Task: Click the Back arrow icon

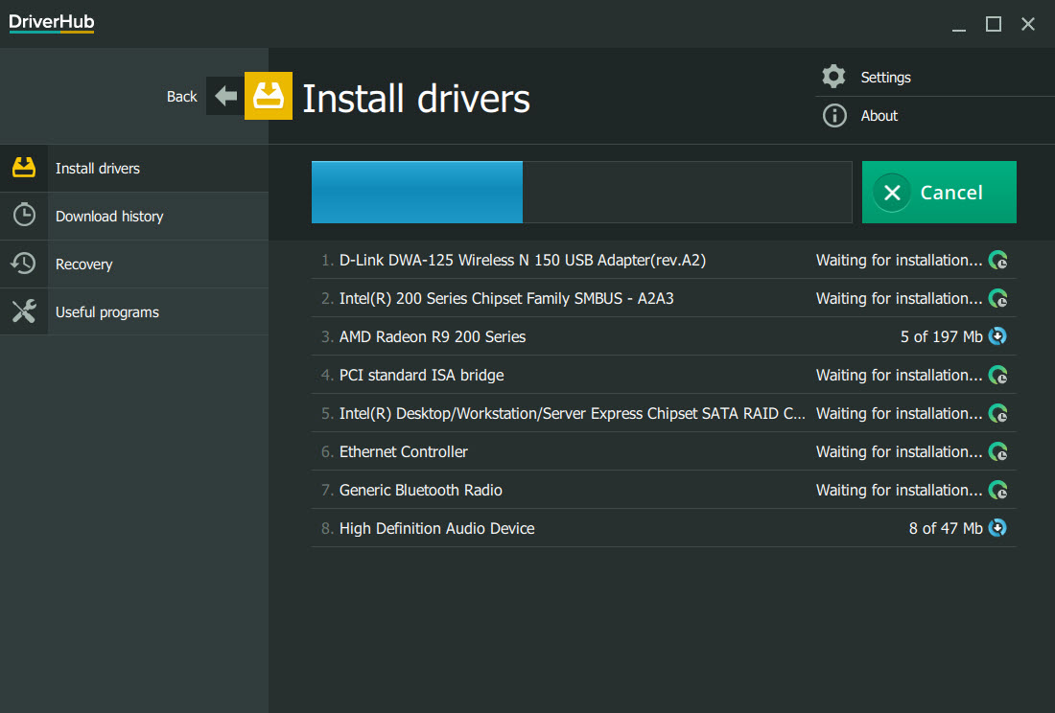Action: (225, 96)
